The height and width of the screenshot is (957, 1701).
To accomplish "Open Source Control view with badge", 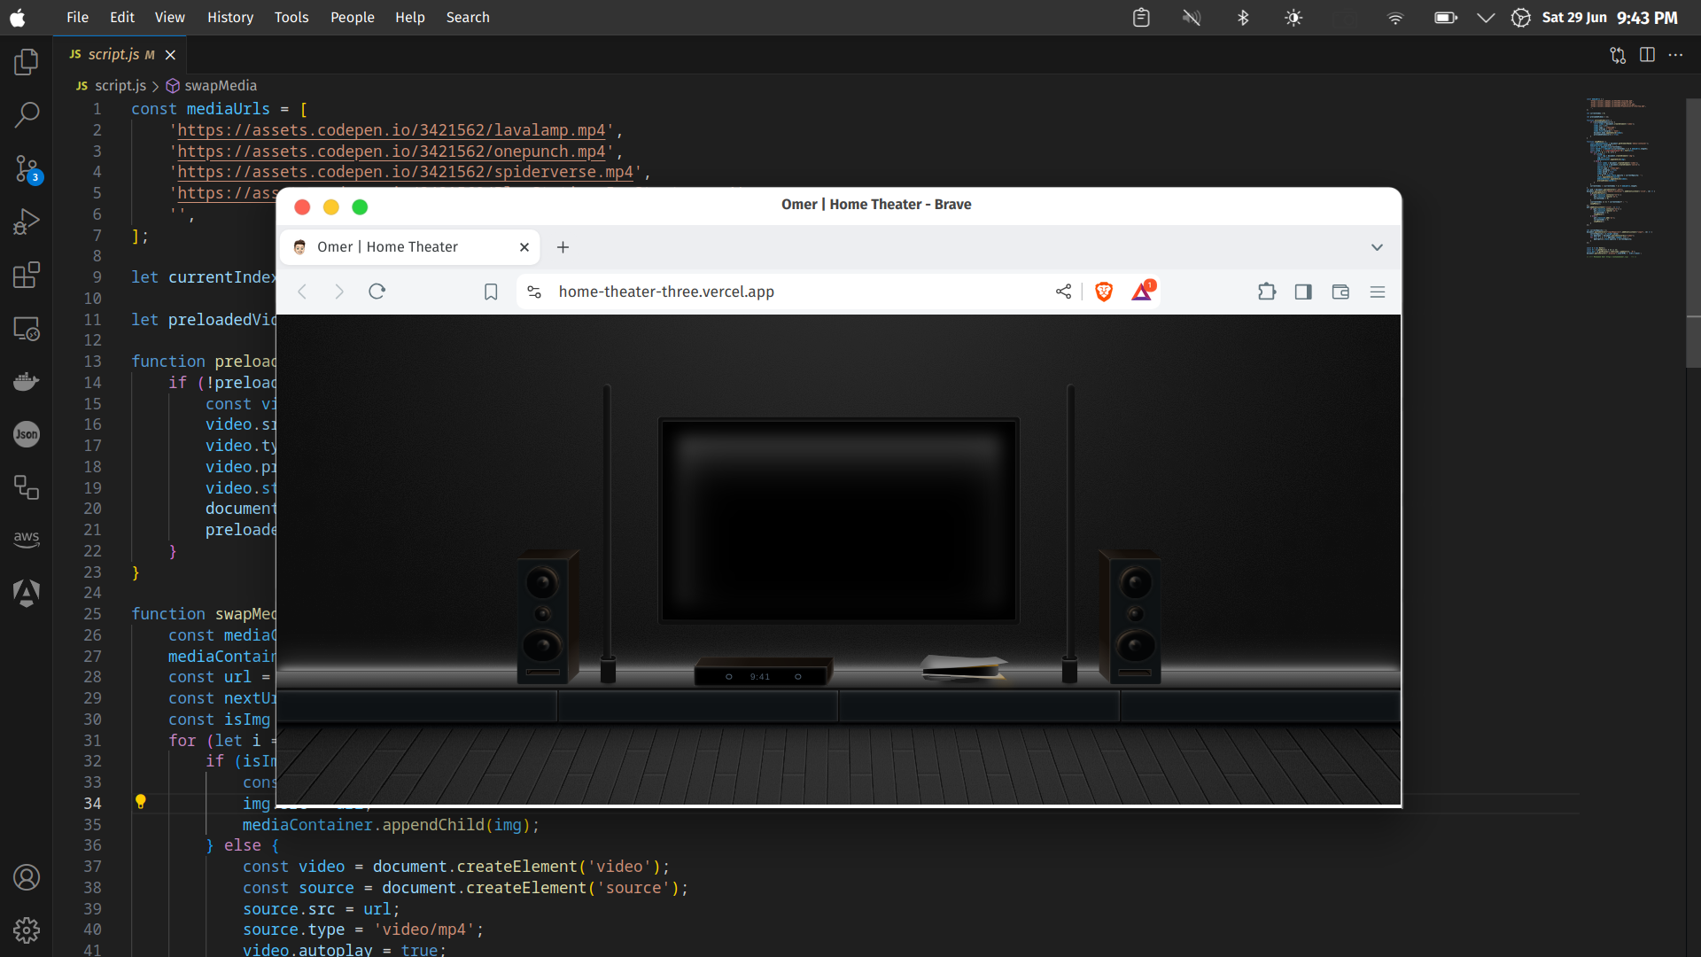I will [27, 168].
